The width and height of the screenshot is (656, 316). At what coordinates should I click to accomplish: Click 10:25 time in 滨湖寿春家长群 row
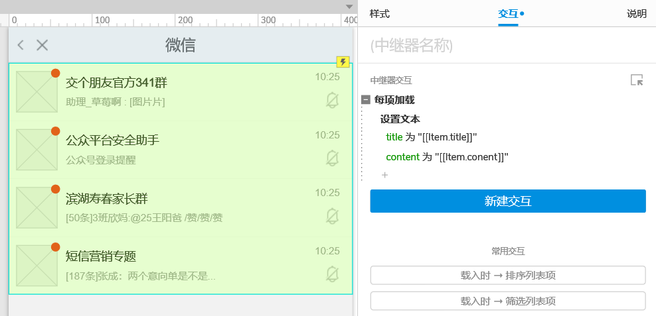(327, 192)
